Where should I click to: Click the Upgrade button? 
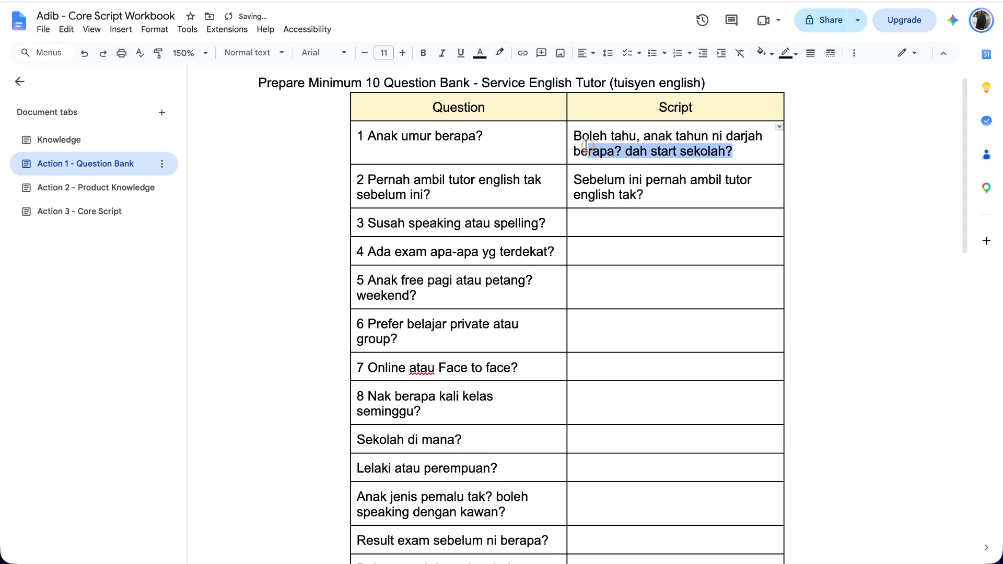click(904, 20)
